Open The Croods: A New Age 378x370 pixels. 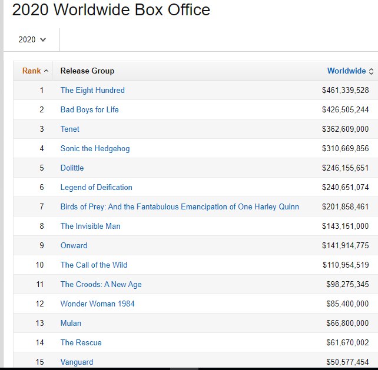101,285
